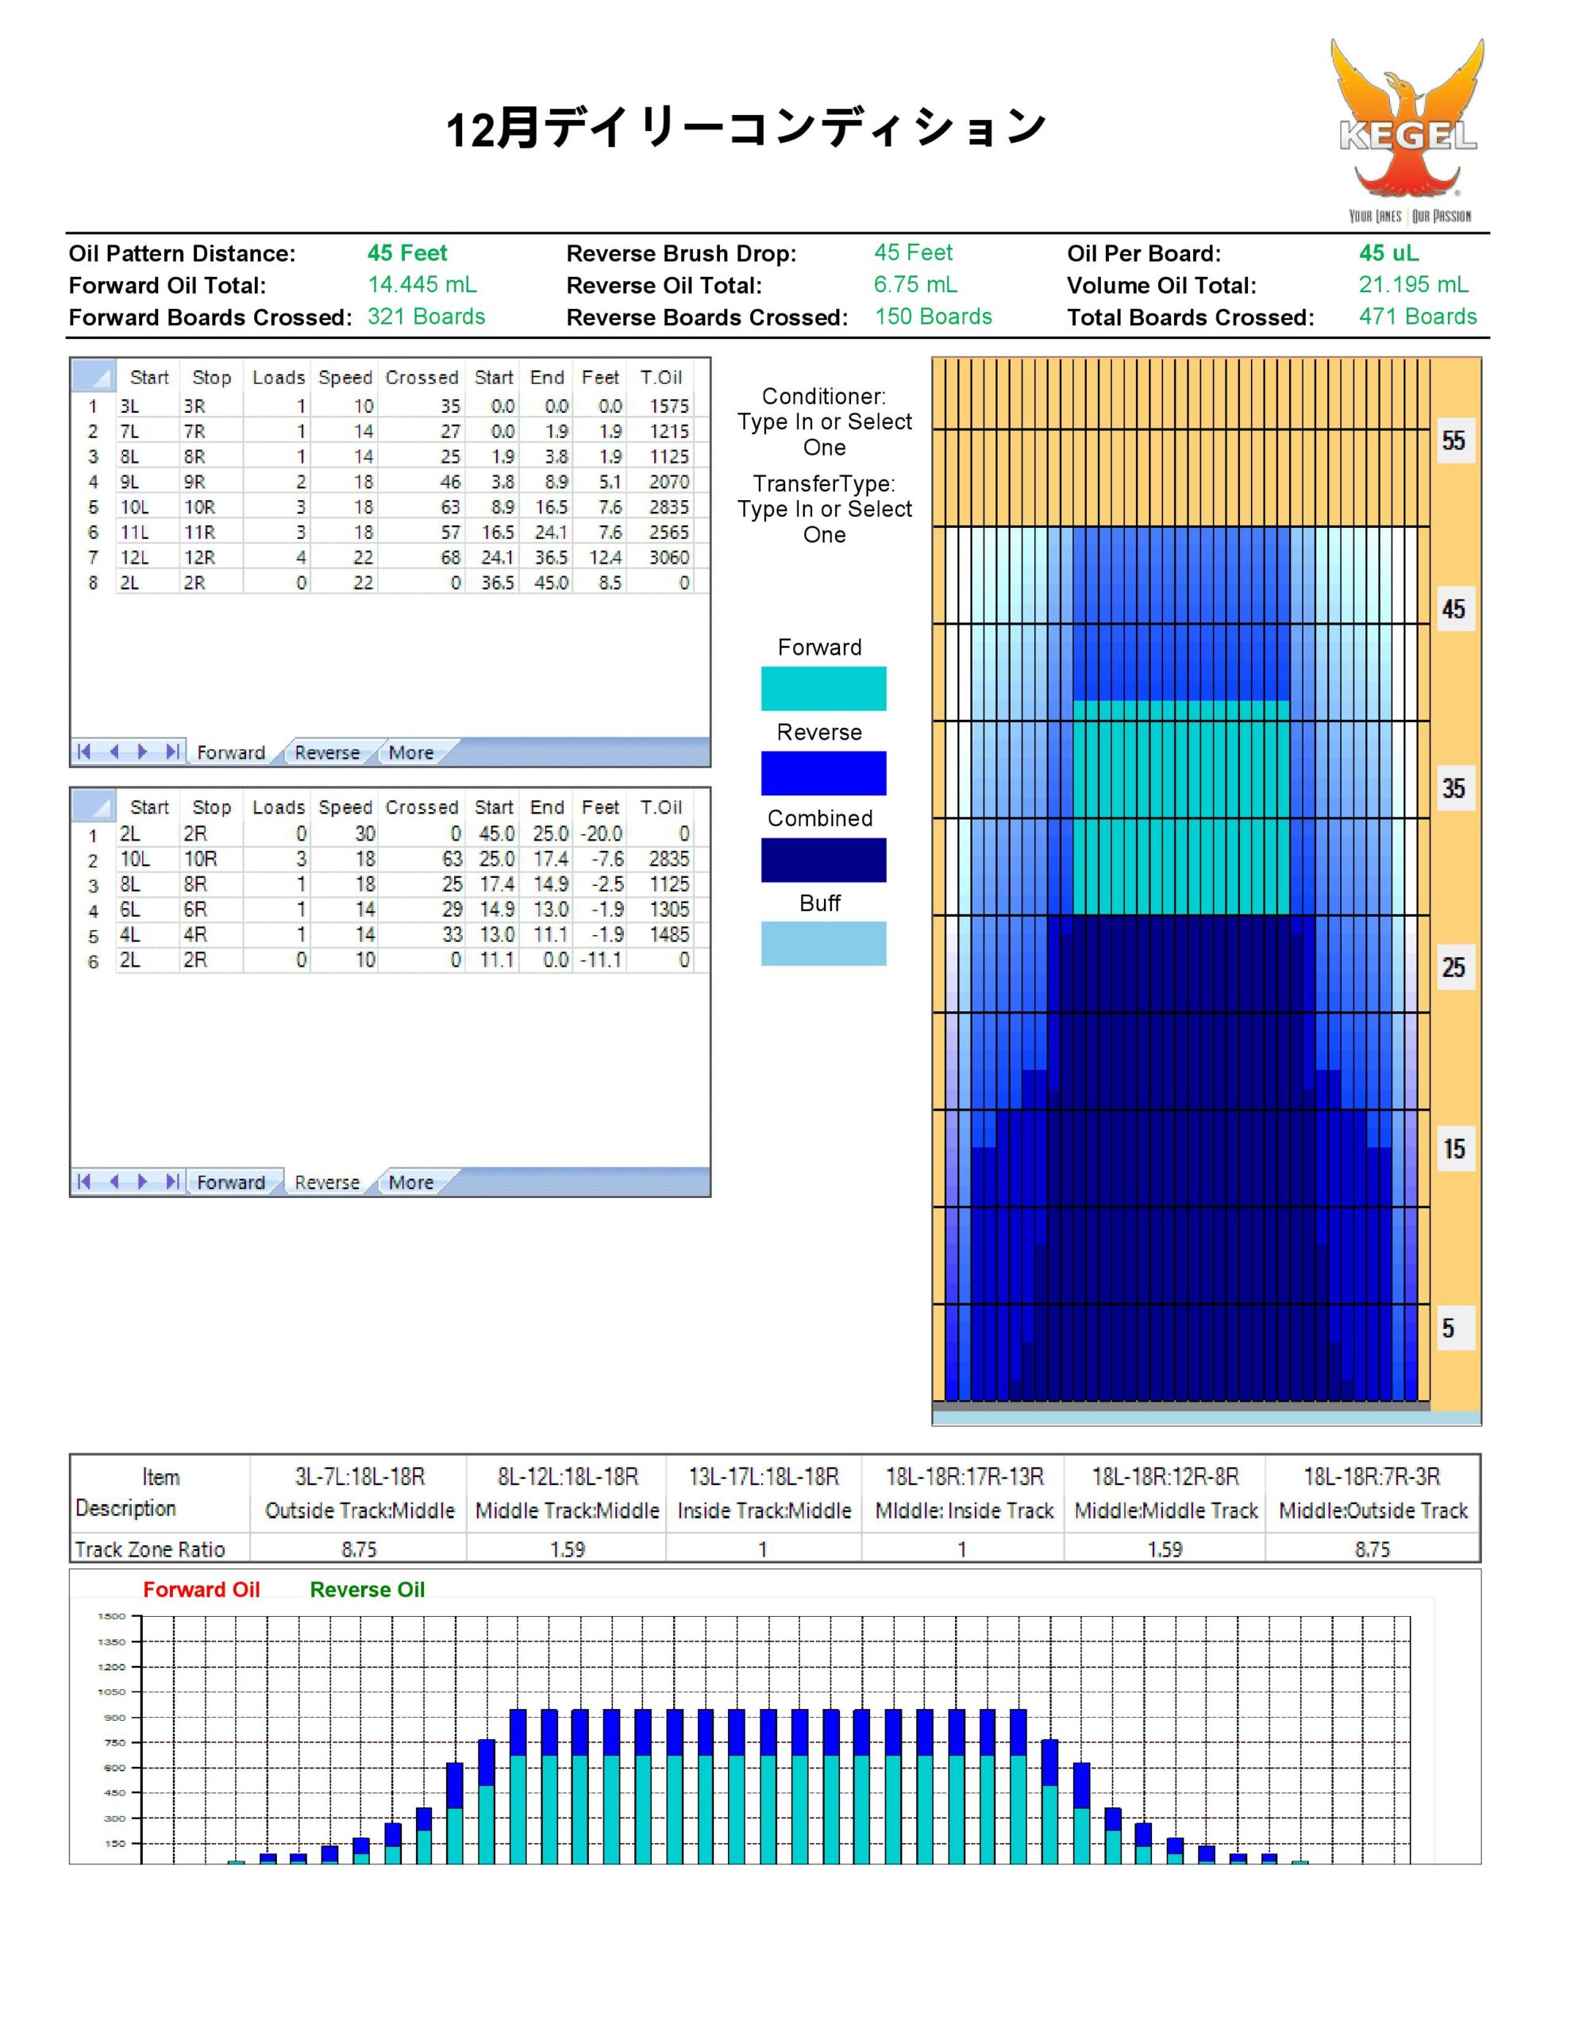Click last-sheet arrow in upper table navigation

(172, 752)
